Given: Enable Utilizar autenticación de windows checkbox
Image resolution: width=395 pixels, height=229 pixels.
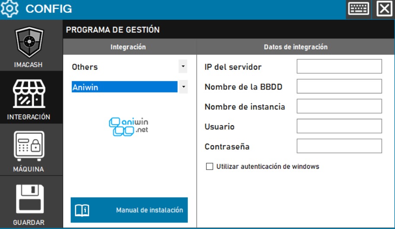Looking at the screenshot, I should [x=210, y=167].
